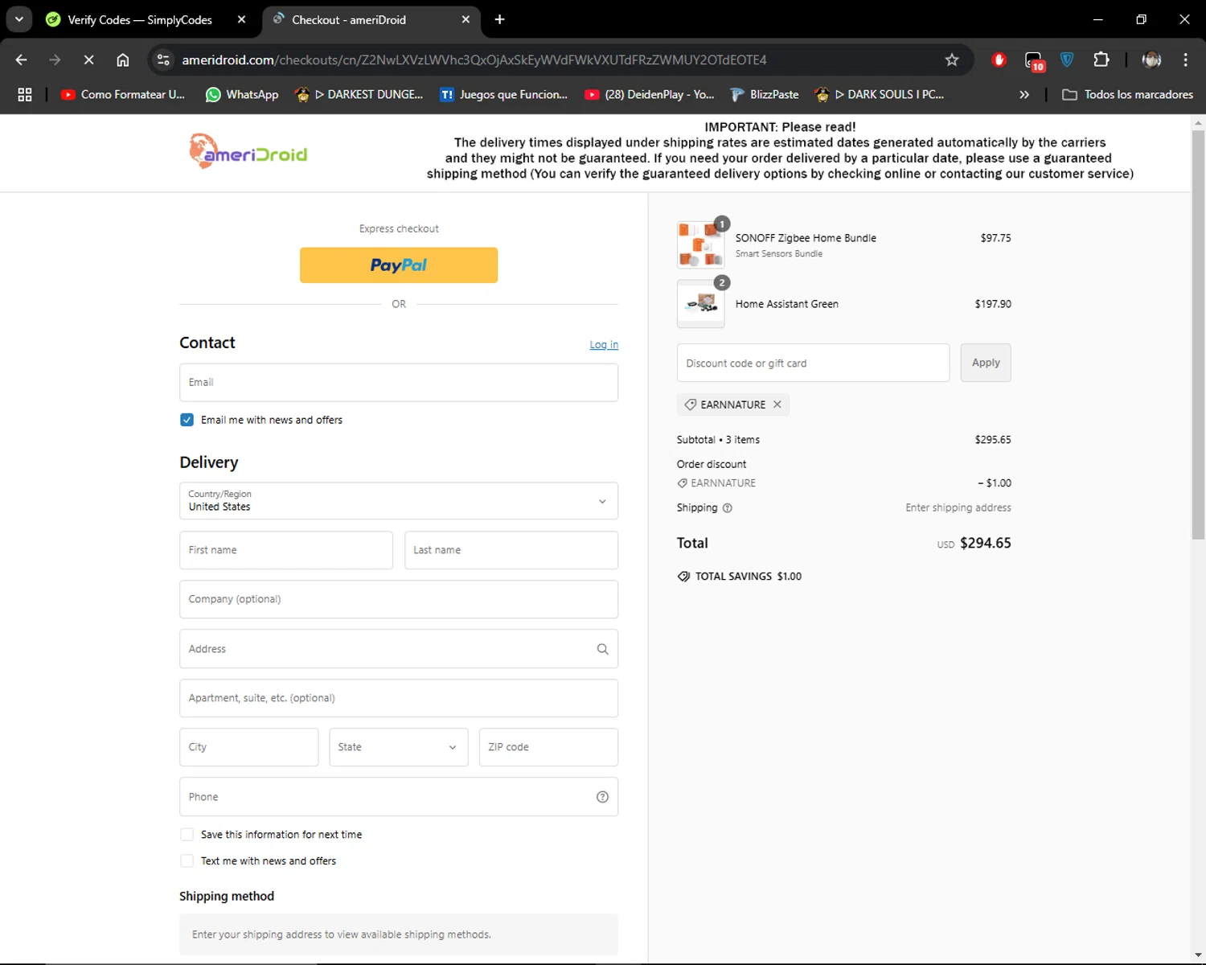Open the Como Formatear U... bookmark

[x=123, y=94]
